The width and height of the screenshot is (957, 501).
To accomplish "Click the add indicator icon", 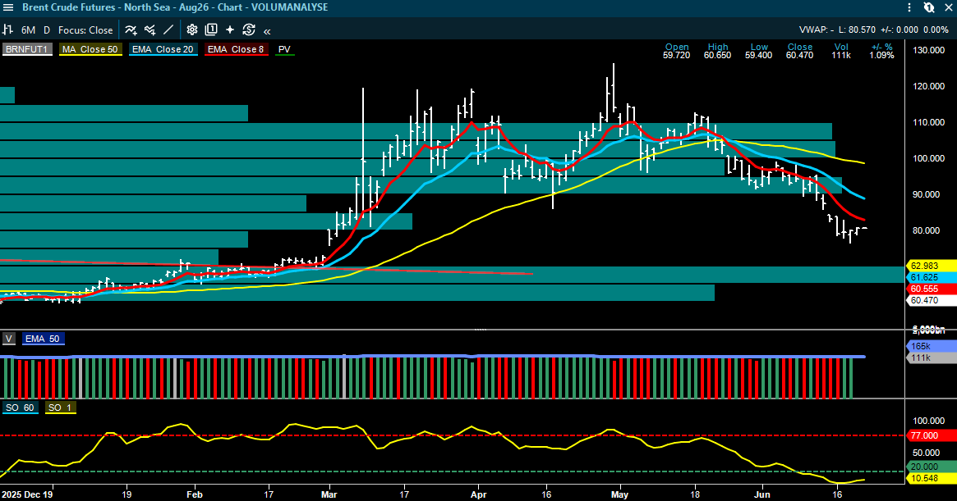I will (x=131, y=30).
